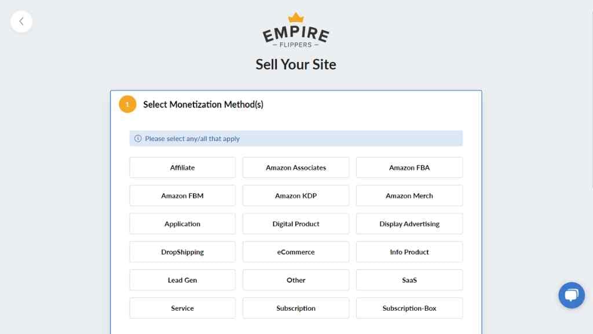Choose Amazon FBA

click(409, 167)
